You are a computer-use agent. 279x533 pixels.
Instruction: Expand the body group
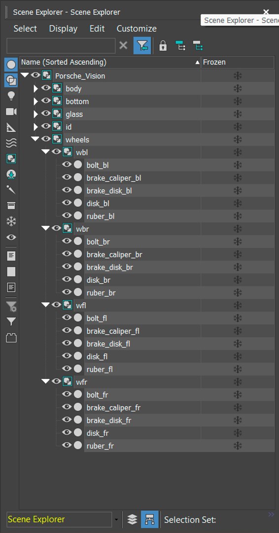coord(35,89)
